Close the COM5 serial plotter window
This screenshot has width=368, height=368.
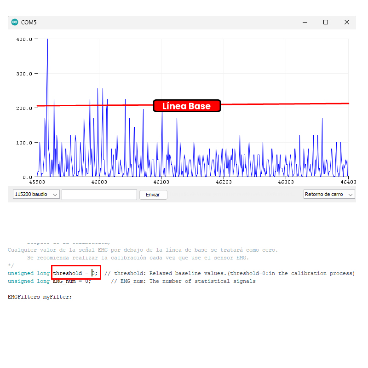coord(347,22)
